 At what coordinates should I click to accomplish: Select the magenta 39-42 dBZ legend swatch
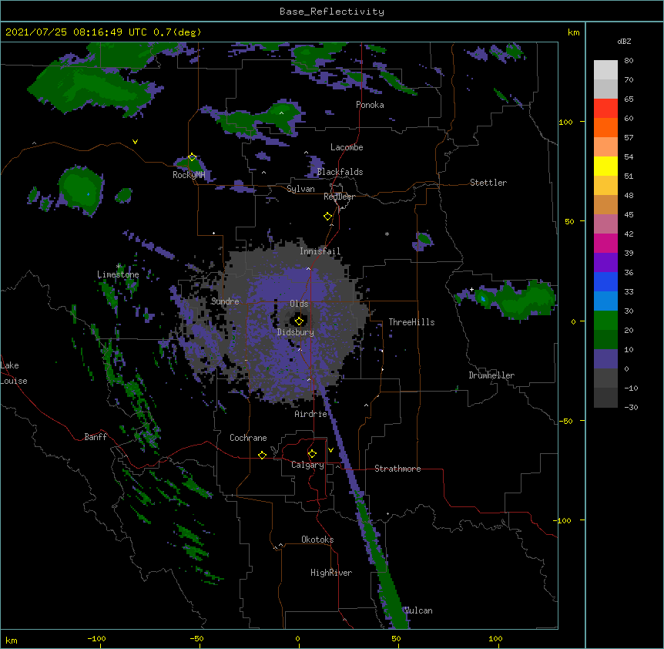point(605,243)
